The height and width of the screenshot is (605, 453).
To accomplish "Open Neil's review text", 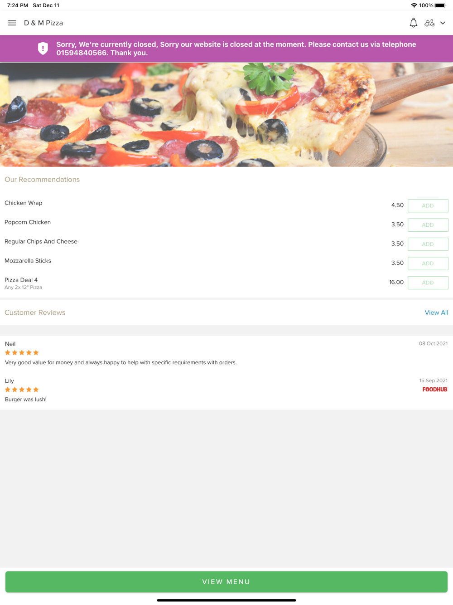I will click(121, 362).
